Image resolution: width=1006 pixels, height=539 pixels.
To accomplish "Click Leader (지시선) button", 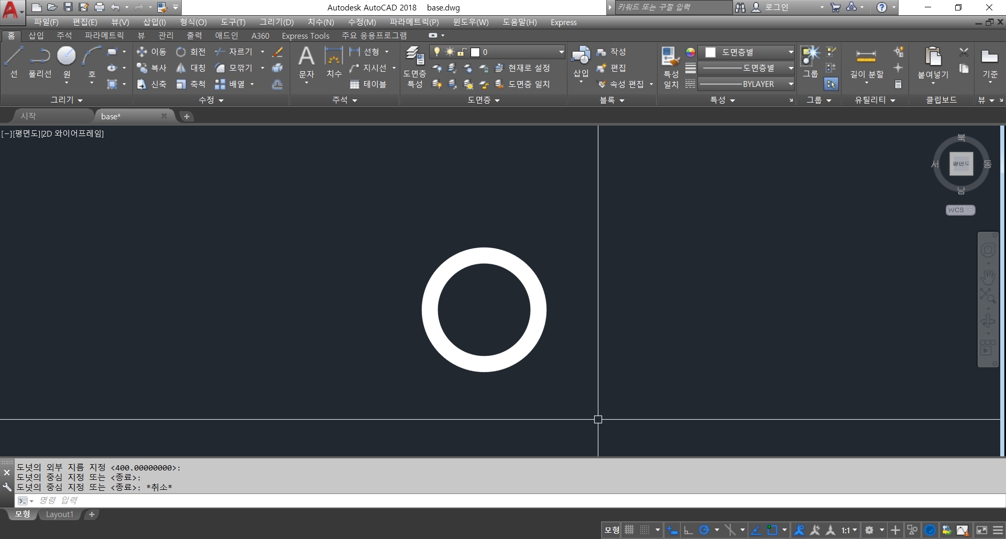I will click(368, 68).
